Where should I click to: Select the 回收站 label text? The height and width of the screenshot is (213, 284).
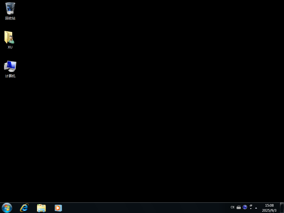[10, 18]
